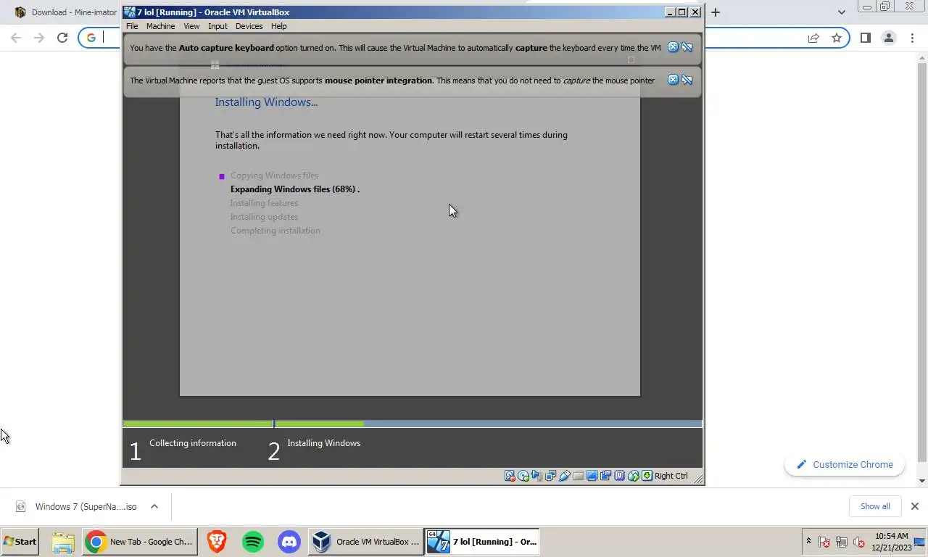Click the network tray icon

842,542
